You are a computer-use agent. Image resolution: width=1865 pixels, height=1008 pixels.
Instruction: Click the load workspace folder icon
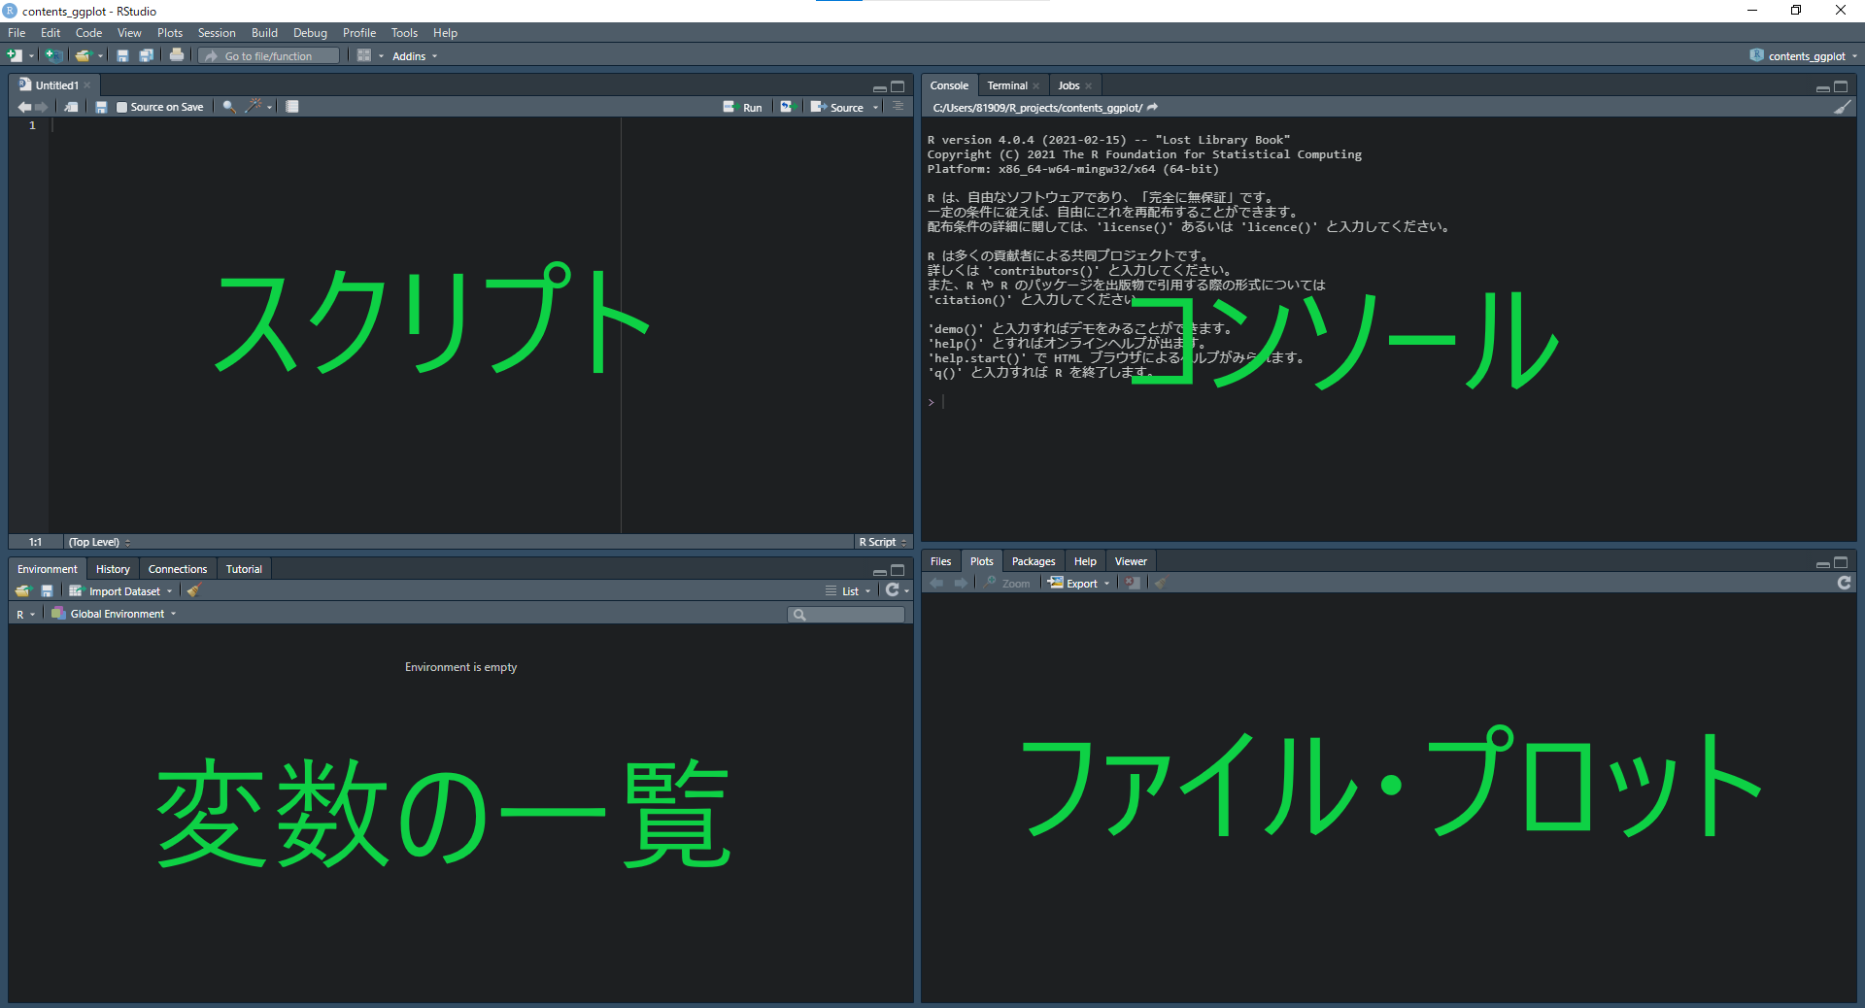[x=23, y=590]
